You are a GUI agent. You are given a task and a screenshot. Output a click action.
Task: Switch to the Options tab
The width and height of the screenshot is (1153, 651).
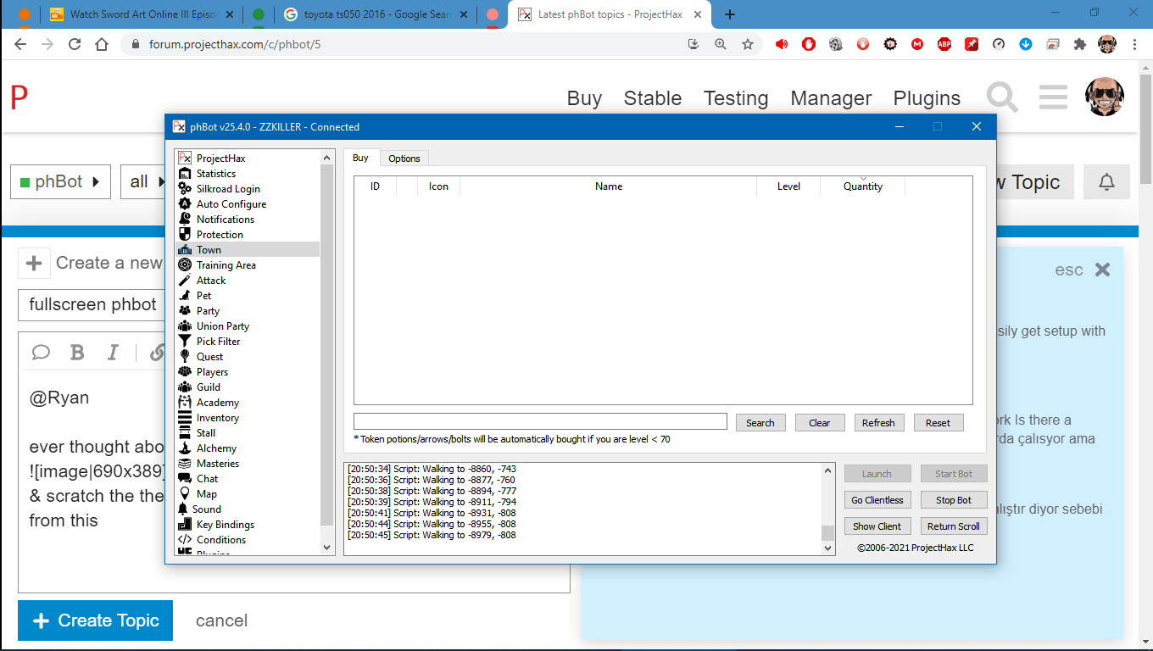(404, 159)
